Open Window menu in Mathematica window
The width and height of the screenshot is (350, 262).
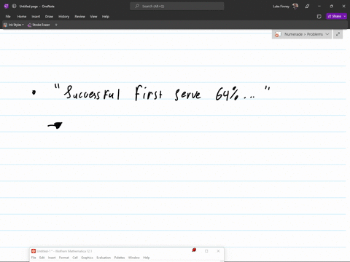coord(134,258)
